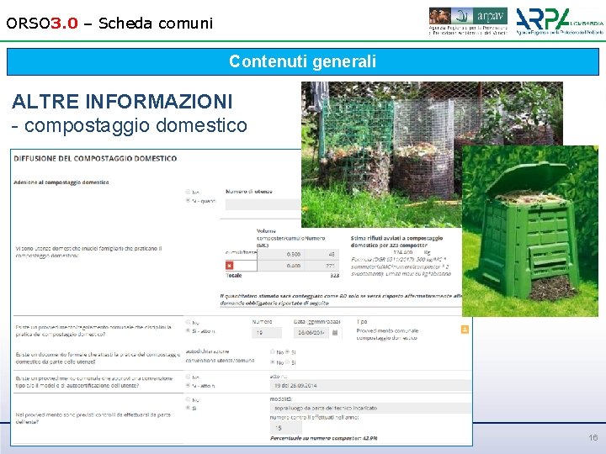Select 'Si - atto n.' for convenzione tipo approval

coord(188,385)
